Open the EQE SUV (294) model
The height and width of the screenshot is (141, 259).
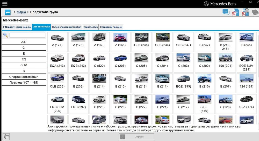(247, 63)
